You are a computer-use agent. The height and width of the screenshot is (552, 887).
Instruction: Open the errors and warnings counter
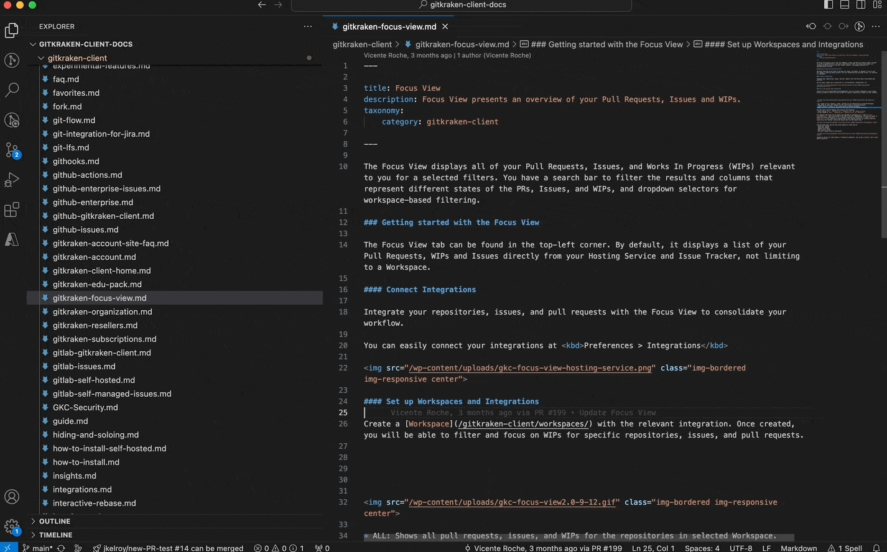coord(279,548)
